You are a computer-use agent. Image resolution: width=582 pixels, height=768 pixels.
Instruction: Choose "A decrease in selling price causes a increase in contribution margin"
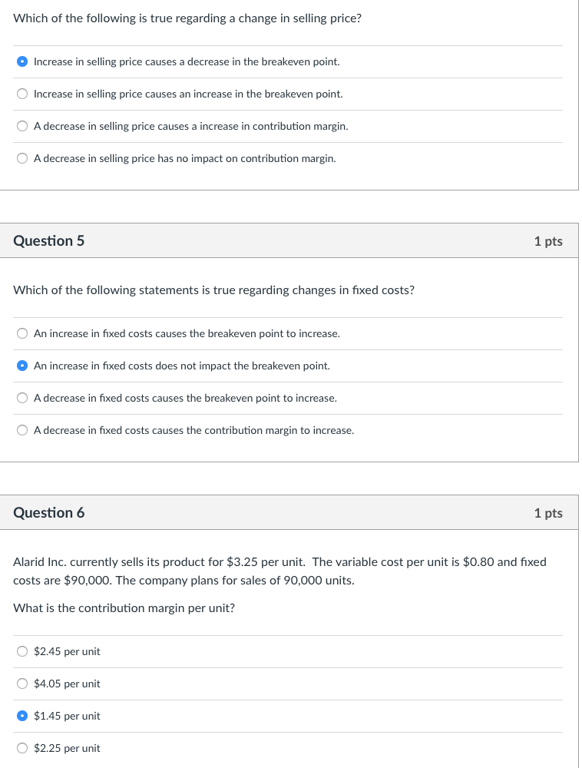(22, 126)
